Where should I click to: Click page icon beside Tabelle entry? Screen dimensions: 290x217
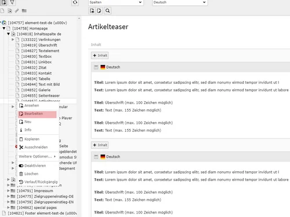click(x=17, y=79)
